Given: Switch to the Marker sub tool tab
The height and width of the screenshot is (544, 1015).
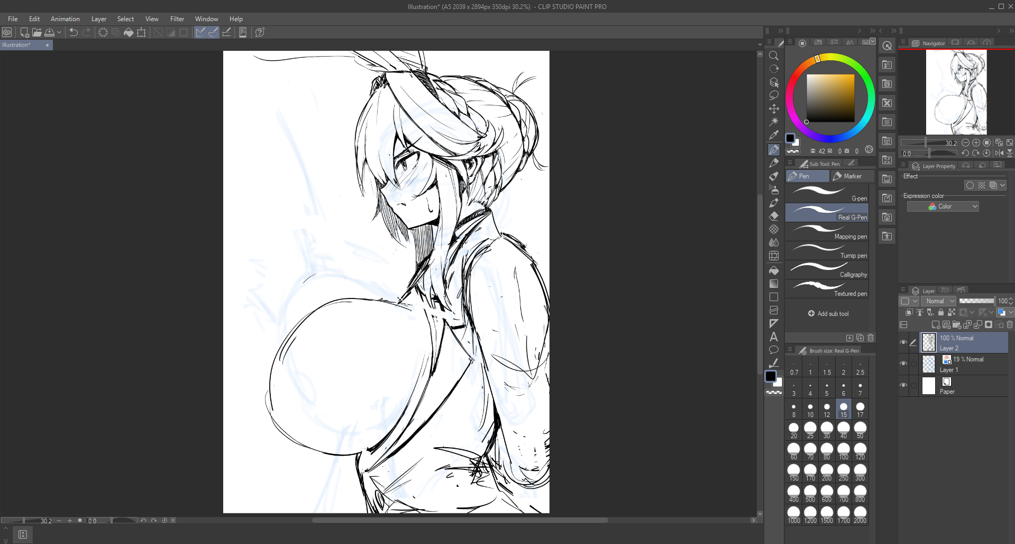Looking at the screenshot, I should click(x=852, y=176).
